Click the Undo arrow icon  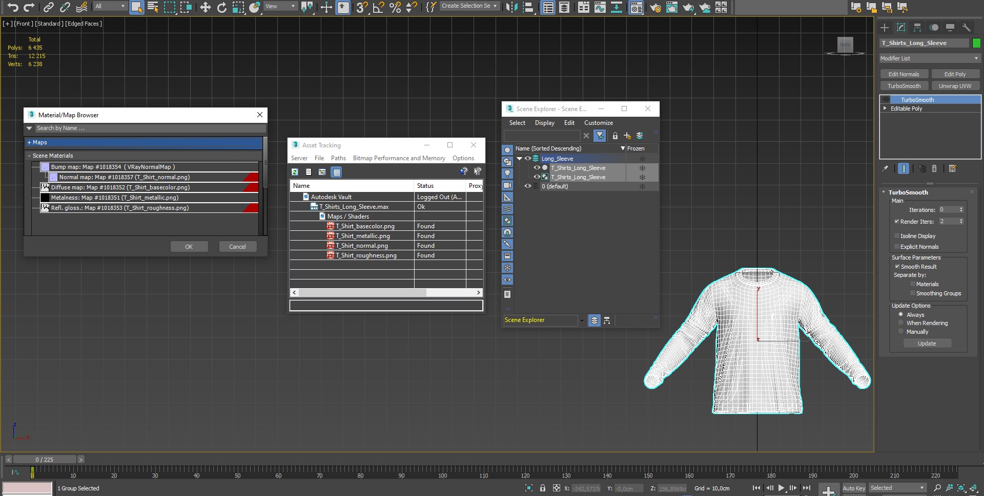[x=13, y=7]
